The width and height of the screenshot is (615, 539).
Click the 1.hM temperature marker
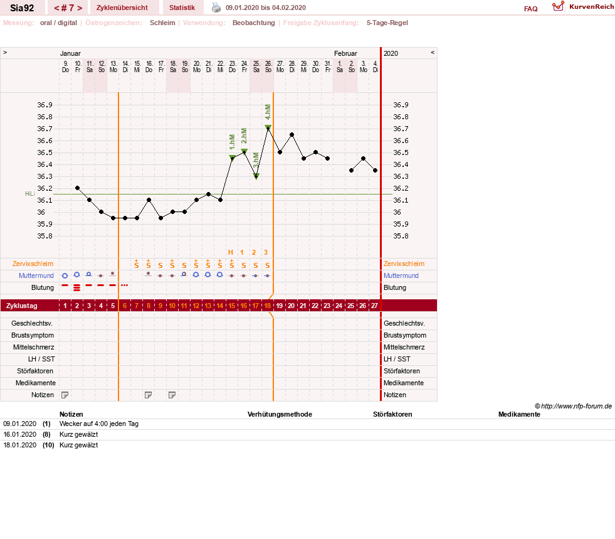[x=232, y=158]
